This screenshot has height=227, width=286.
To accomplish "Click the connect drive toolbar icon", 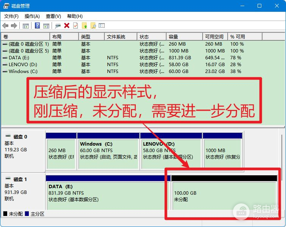I will [58, 25].
